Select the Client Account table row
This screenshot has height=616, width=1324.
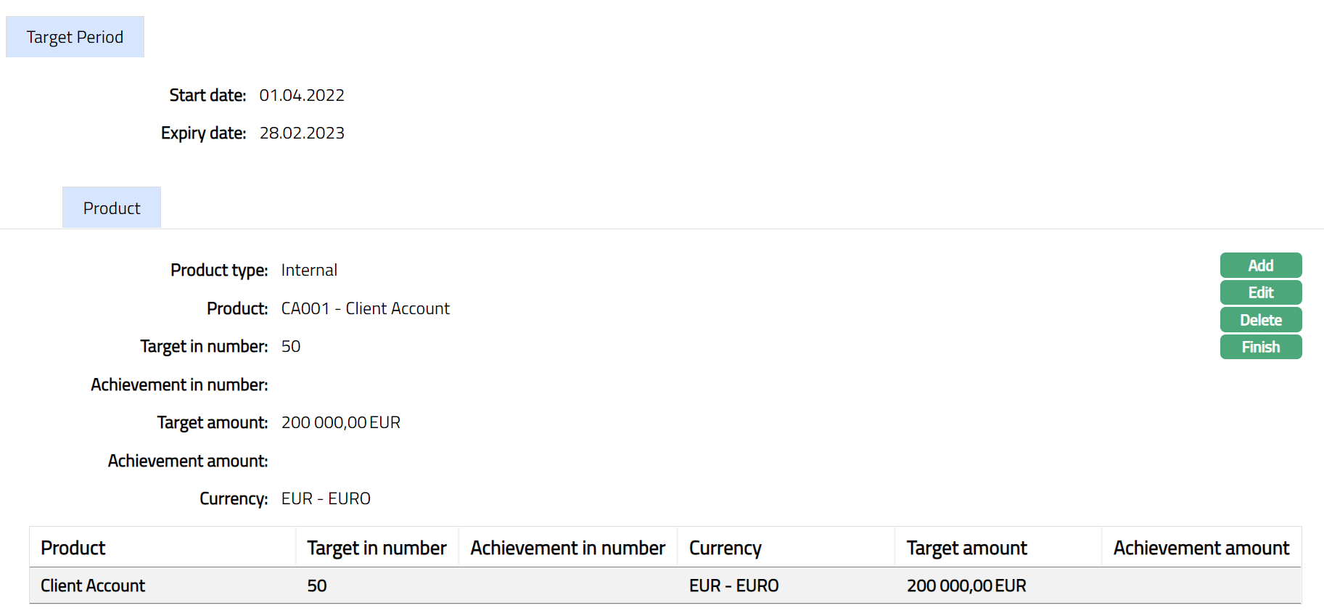click(93, 586)
